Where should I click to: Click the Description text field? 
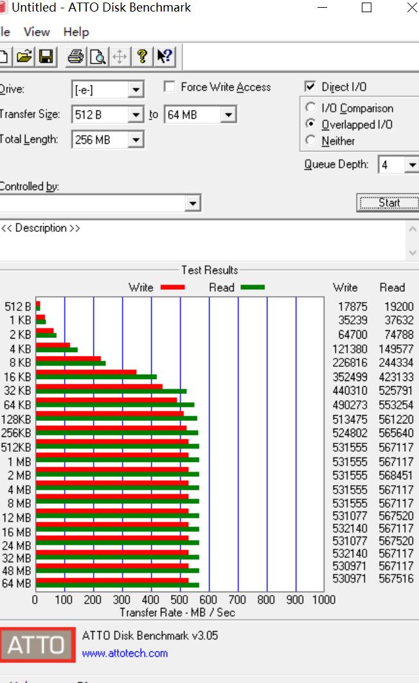pyautogui.click(x=202, y=240)
